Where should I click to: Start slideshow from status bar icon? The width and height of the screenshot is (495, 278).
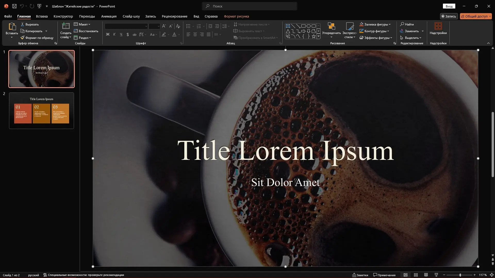pyautogui.click(x=436, y=275)
